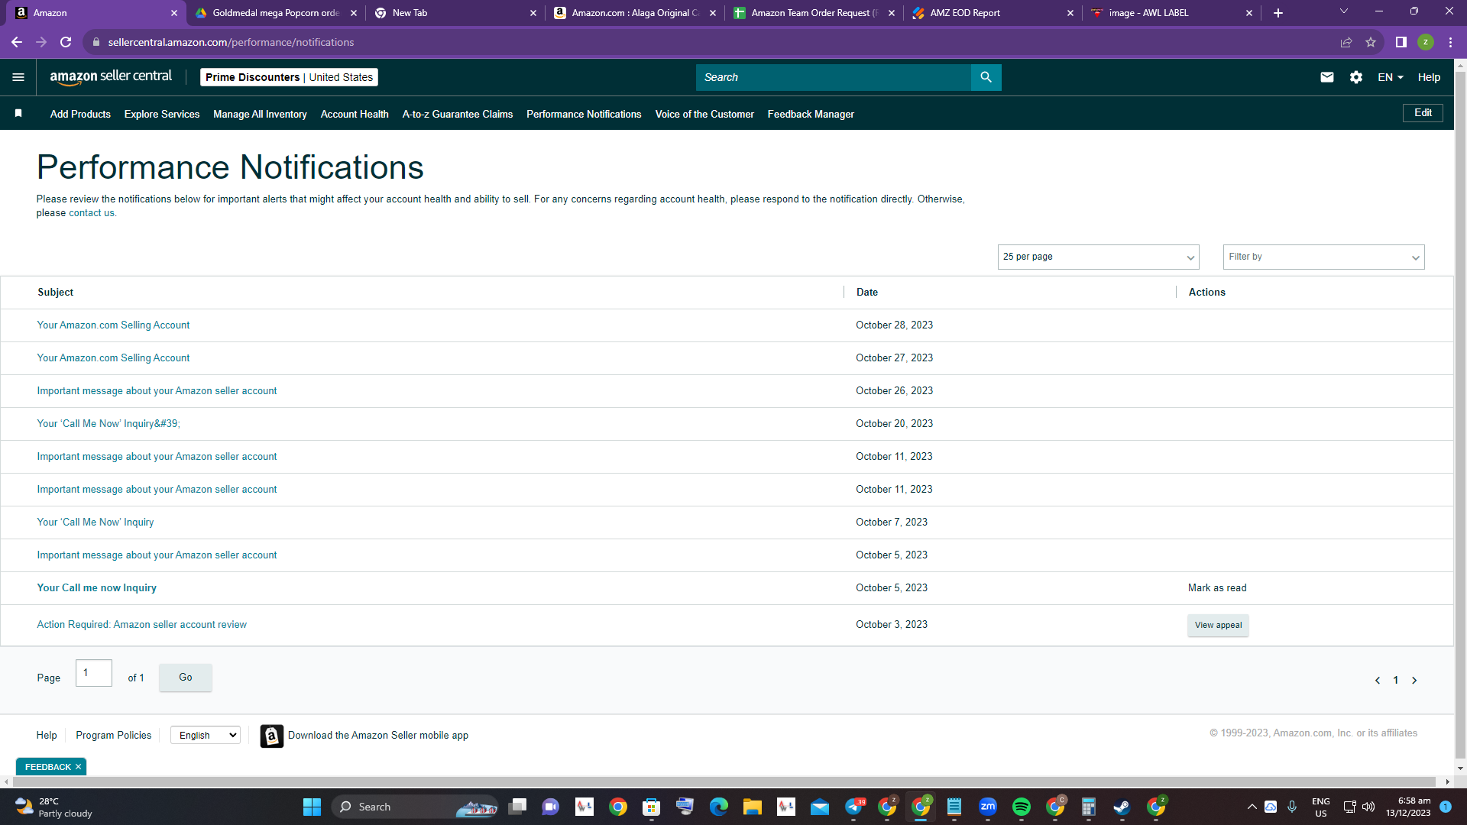
Task: Click the share page icon in address bar
Action: point(1346,42)
